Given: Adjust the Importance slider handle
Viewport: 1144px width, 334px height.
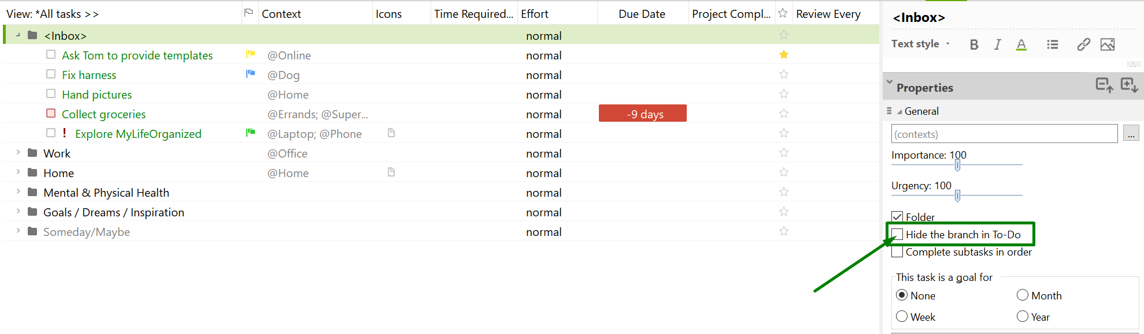Looking at the screenshot, I should [957, 166].
